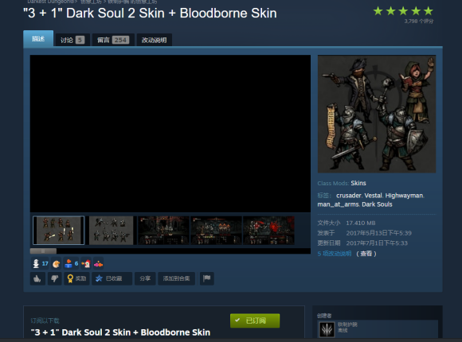The height and width of the screenshot is (342, 462).
Task: Open the share button
Action: tap(145, 278)
